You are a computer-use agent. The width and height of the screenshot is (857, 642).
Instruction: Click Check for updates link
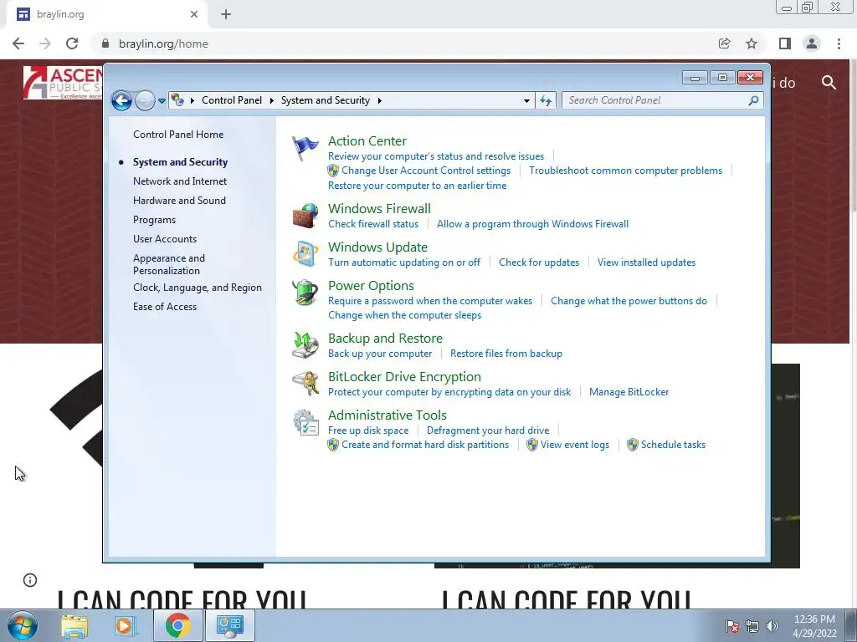tap(539, 262)
